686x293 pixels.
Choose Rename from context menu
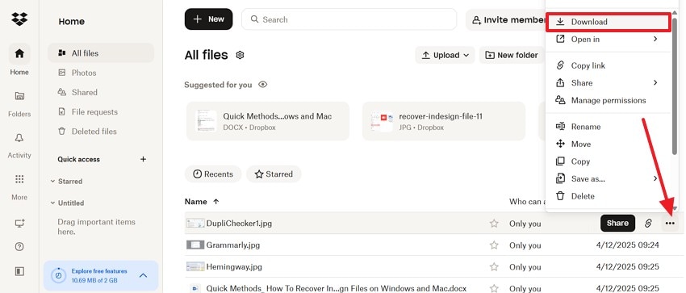coord(609,127)
